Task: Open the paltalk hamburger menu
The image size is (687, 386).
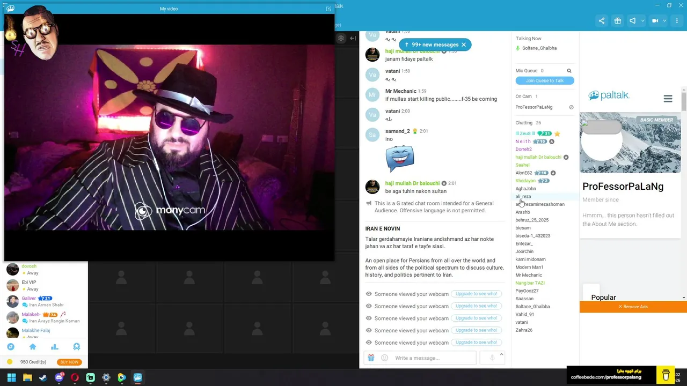Action: tap(668, 99)
